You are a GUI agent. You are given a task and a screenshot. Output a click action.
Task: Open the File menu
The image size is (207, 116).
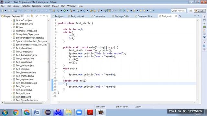click(3, 6)
